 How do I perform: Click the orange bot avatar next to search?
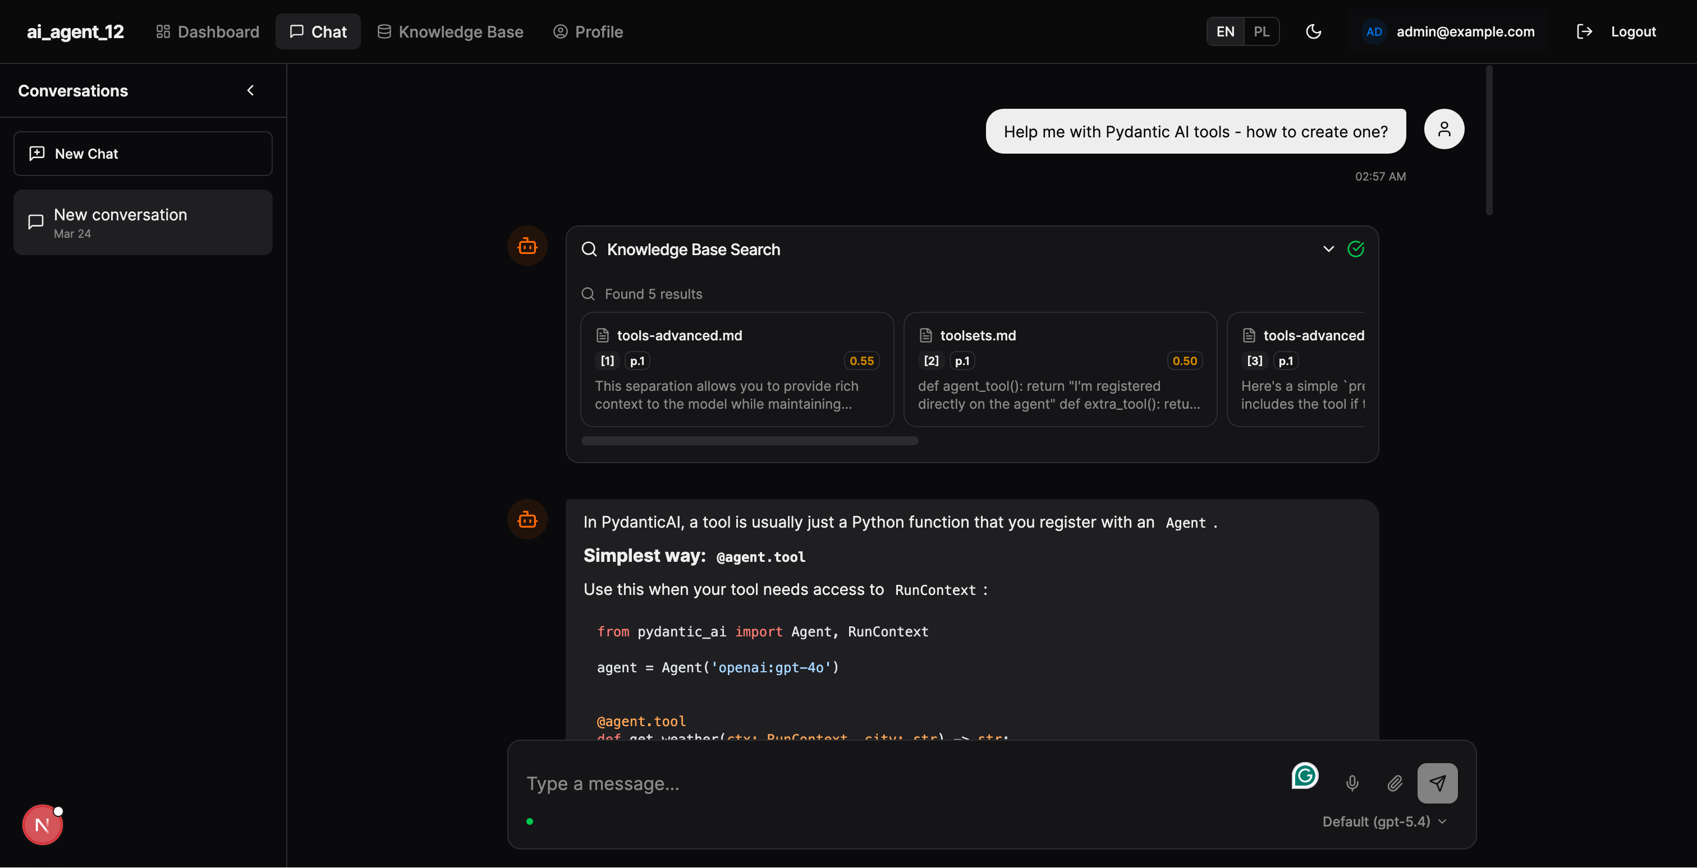(527, 246)
